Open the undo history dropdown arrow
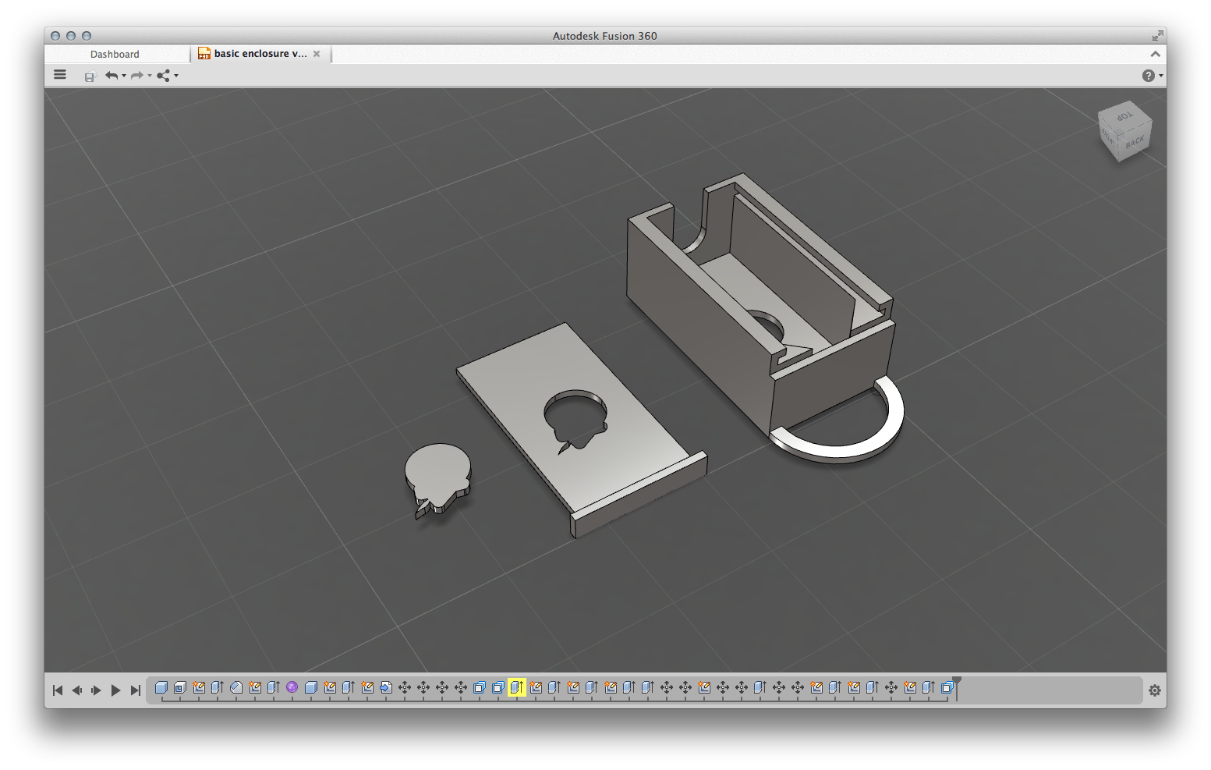The image size is (1211, 770). (x=124, y=76)
